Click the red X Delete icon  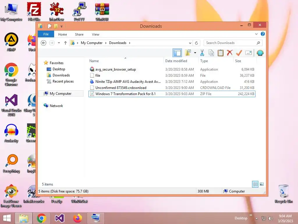click(230, 52)
